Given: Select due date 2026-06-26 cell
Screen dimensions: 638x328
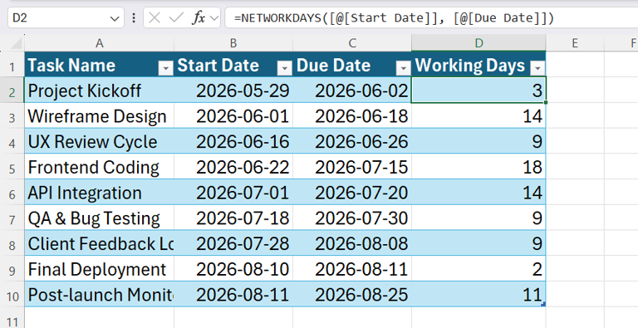Looking at the screenshot, I should pyautogui.click(x=352, y=142).
